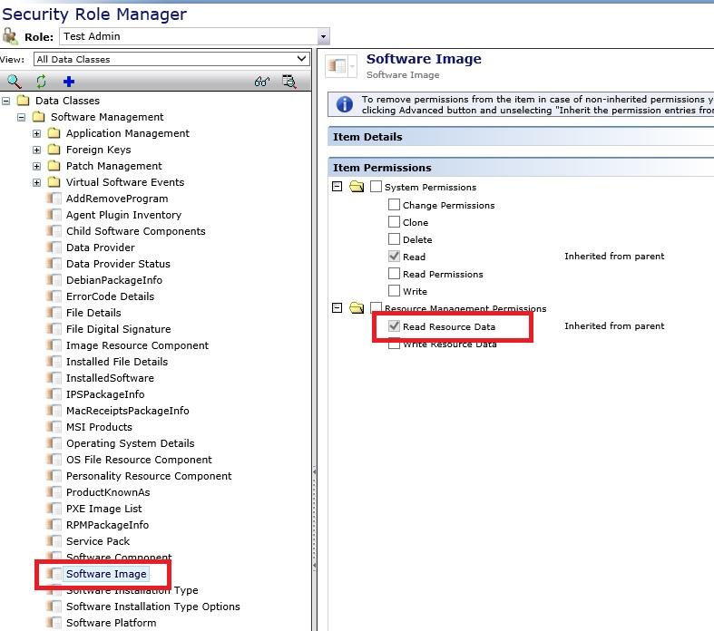Click the Item Permissions section header
Viewport: 714px width, 631px height.
point(382,168)
